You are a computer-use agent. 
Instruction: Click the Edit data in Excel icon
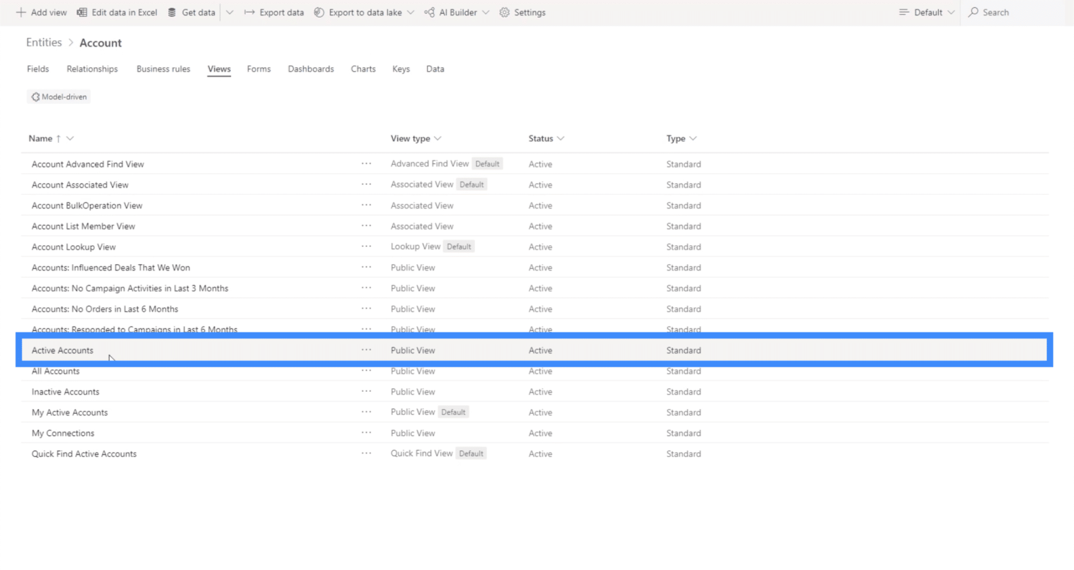(x=82, y=12)
